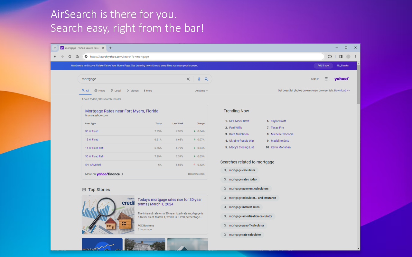Search related mortgage interest rates
412x257 pixels.
242,207
